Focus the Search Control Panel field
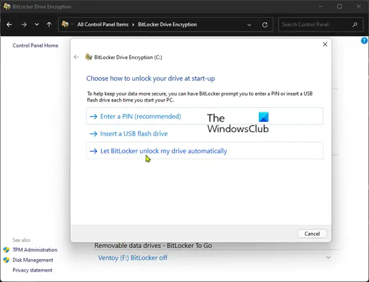The width and height of the screenshot is (369, 282). coord(321,25)
